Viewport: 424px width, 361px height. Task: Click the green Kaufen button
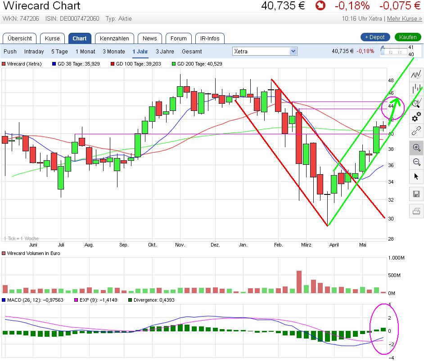tap(408, 37)
